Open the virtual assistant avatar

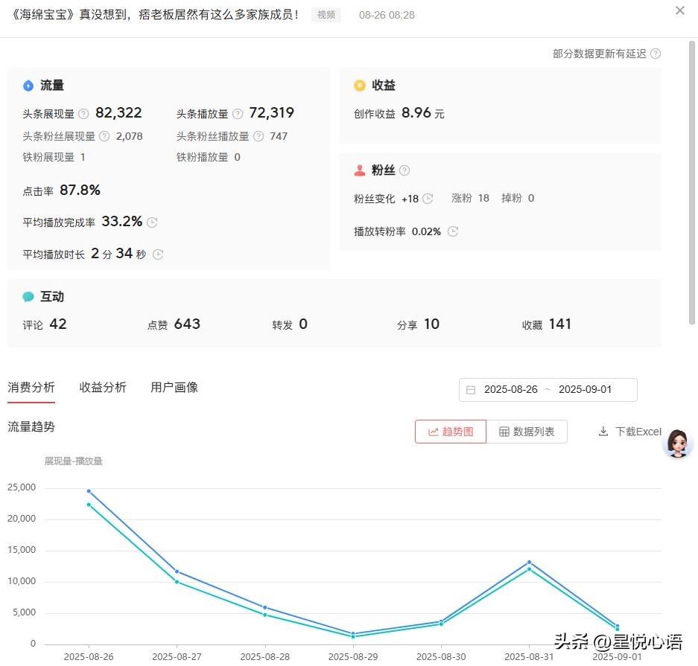[678, 444]
